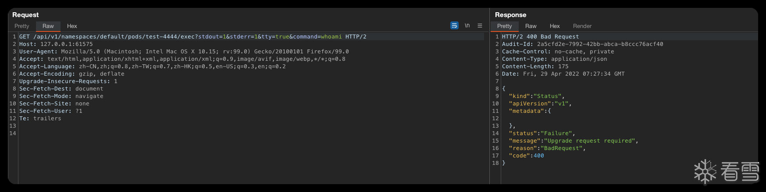Click the HTTP/2 400 Bad Request status line
Viewport: 766px width, 192px height.
(540, 37)
